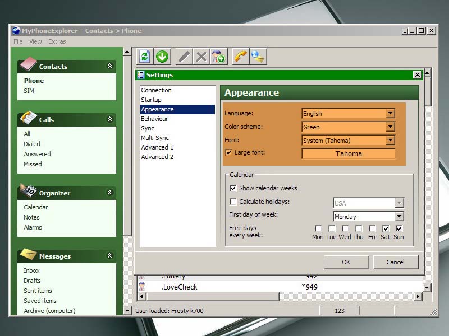Click the Calls phone panel icon
The image size is (449, 336).
29,118
